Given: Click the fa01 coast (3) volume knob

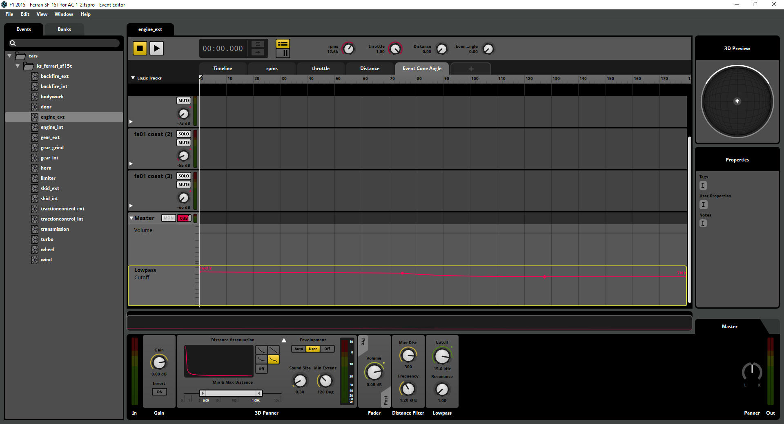Looking at the screenshot, I should 183,198.
